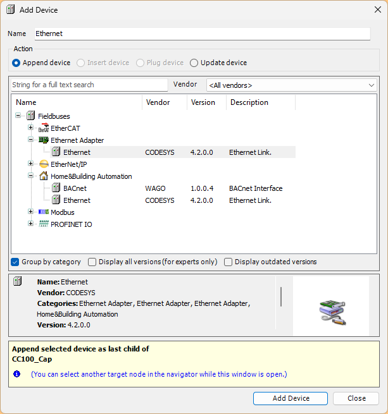Sort by Version column header
The height and width of the screenshot is (414, 388).
(x=207, y=102)
